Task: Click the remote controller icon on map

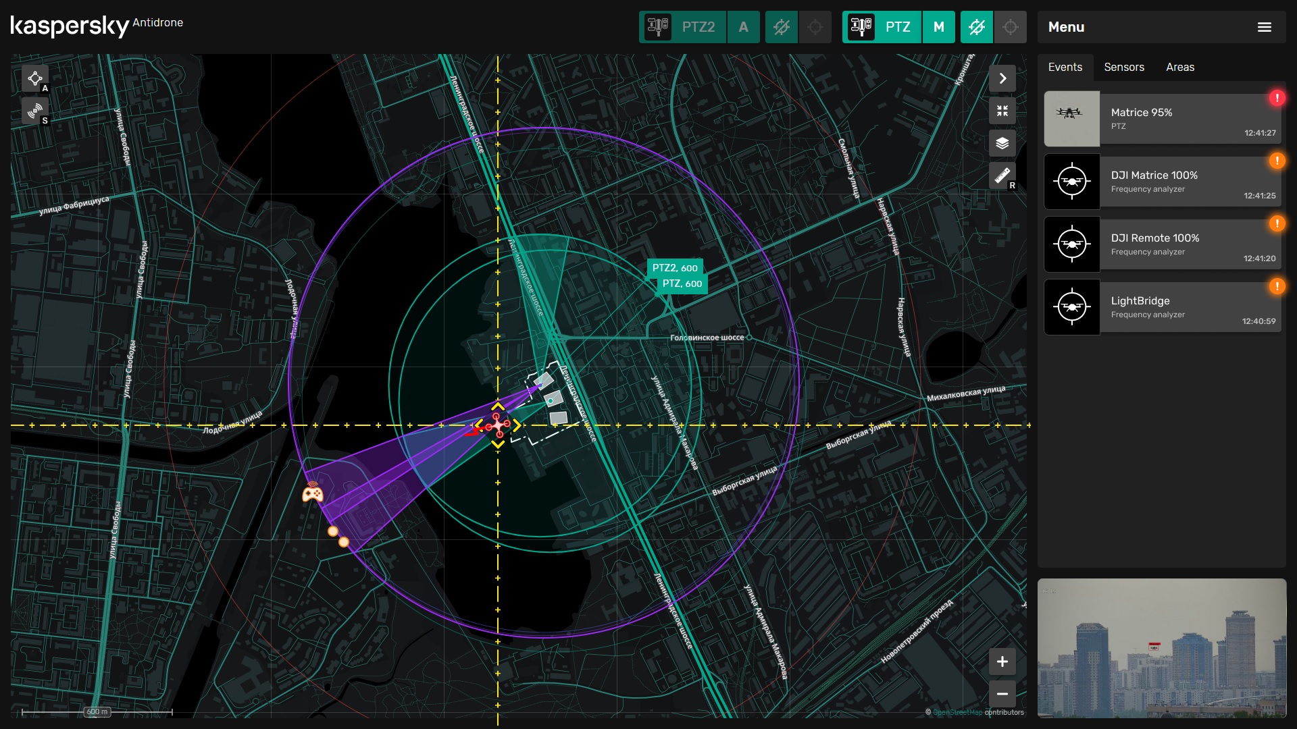Action: click(312, 493)
